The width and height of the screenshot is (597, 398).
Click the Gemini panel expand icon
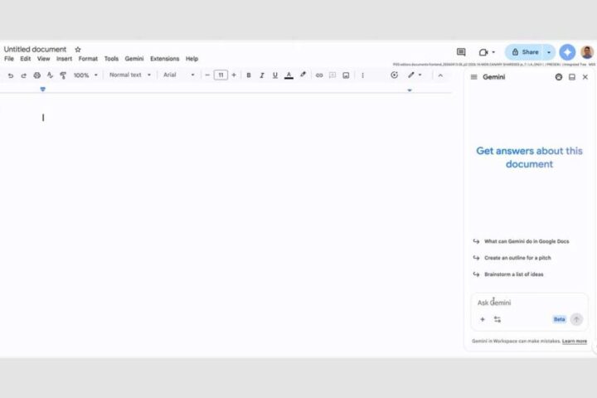click(572, 77)
